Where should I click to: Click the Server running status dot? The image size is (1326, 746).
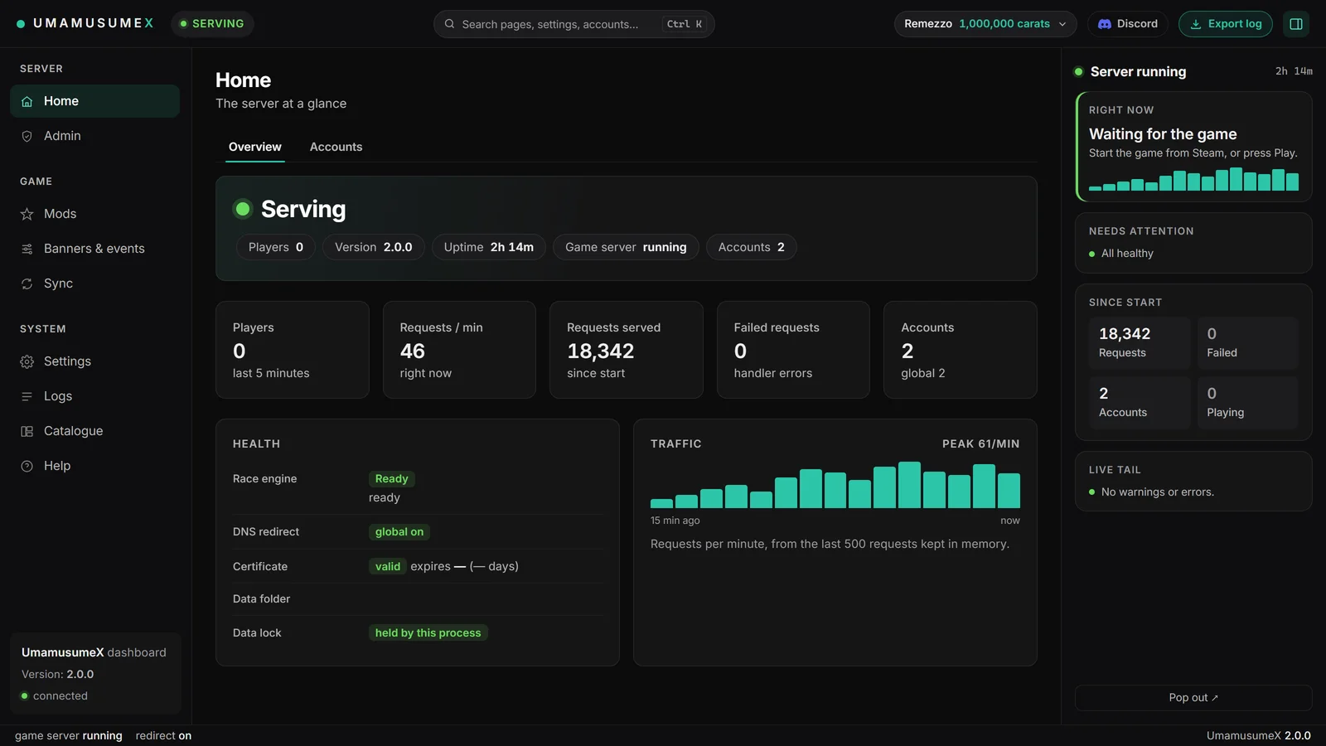pyautogui.click(x=1079, y=72)
